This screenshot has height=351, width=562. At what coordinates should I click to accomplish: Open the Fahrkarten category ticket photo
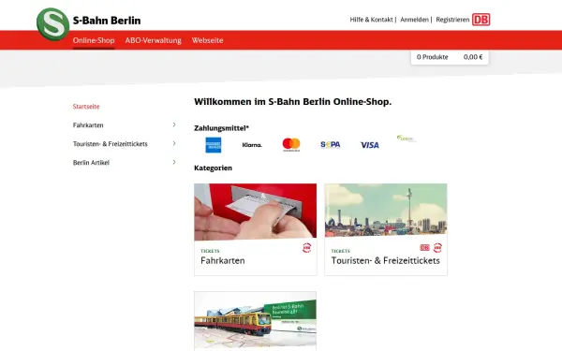coord(255,212)
